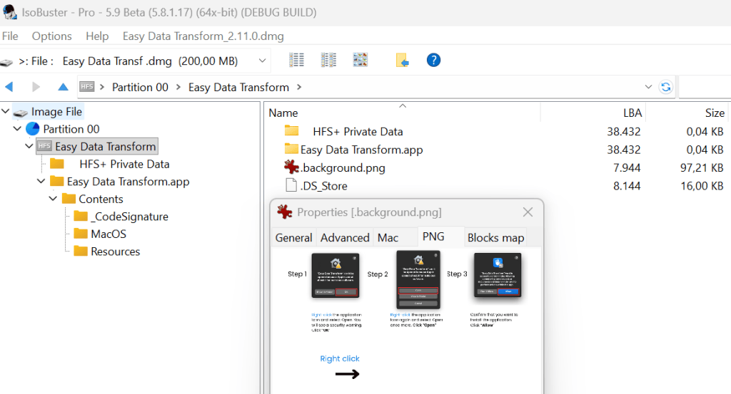
Task: Sort the file list by Size column
Action: coord(715,113)
